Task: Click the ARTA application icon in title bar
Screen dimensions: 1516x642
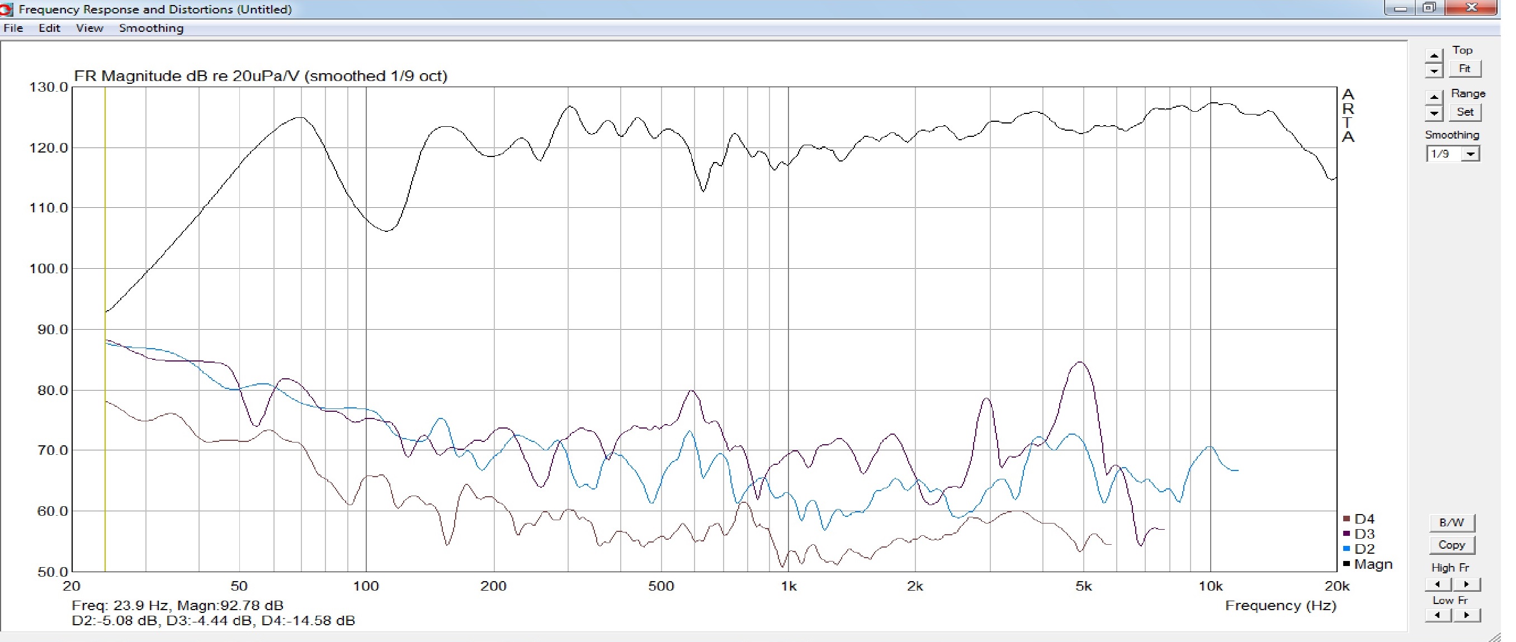Action: point(7,9)
